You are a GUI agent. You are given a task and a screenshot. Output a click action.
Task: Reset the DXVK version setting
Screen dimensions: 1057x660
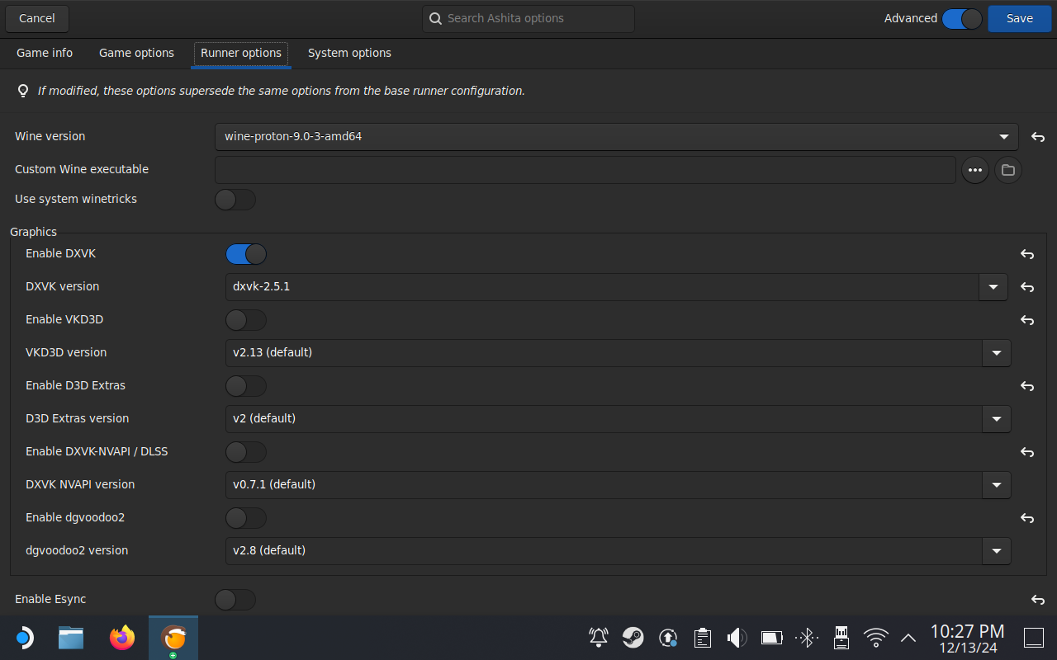[x=1027, y=287]
